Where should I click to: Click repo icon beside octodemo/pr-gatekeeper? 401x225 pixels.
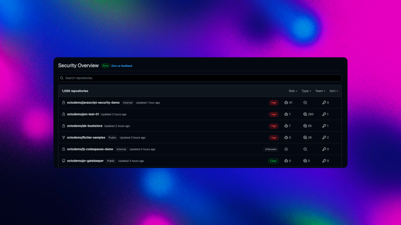(63, 161)
